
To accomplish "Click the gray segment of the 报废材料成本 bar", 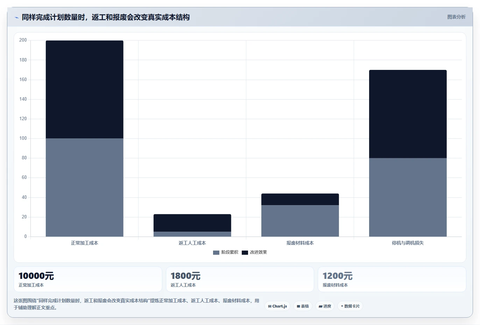I will click(300, 221).
